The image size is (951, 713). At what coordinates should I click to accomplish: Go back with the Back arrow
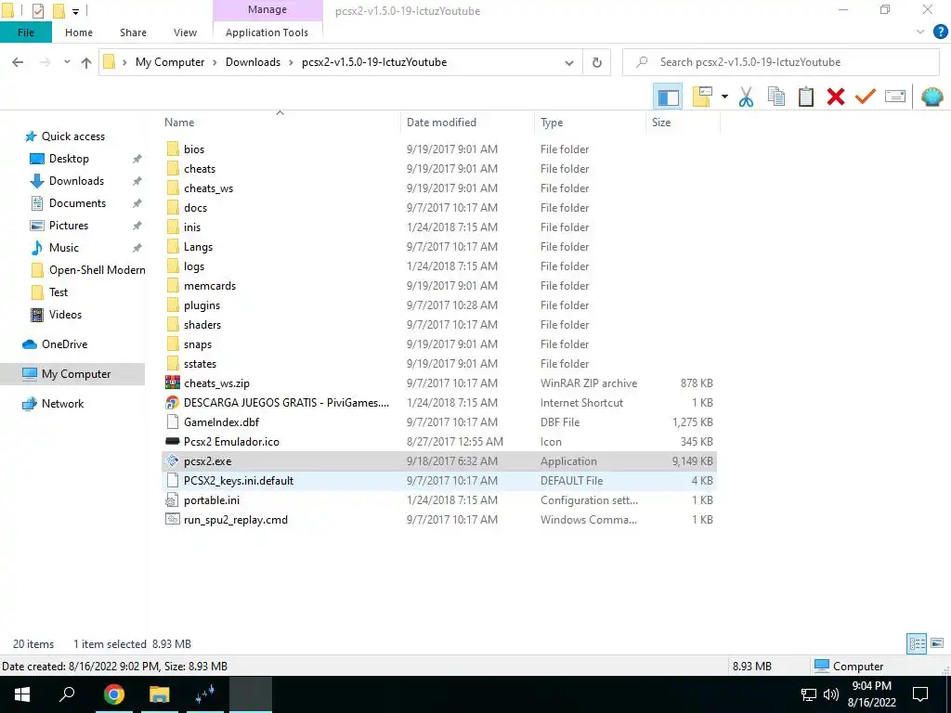click(x=18, y=62)
